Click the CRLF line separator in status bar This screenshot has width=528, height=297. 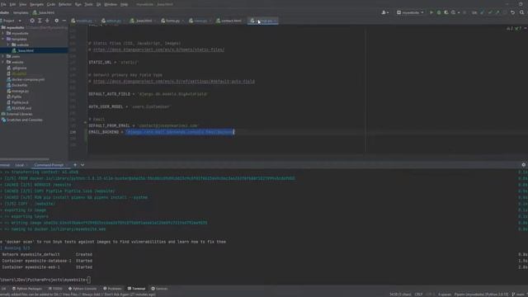[418, 295]
